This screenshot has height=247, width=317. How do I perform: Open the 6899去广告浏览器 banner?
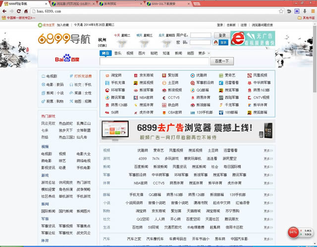187,131
